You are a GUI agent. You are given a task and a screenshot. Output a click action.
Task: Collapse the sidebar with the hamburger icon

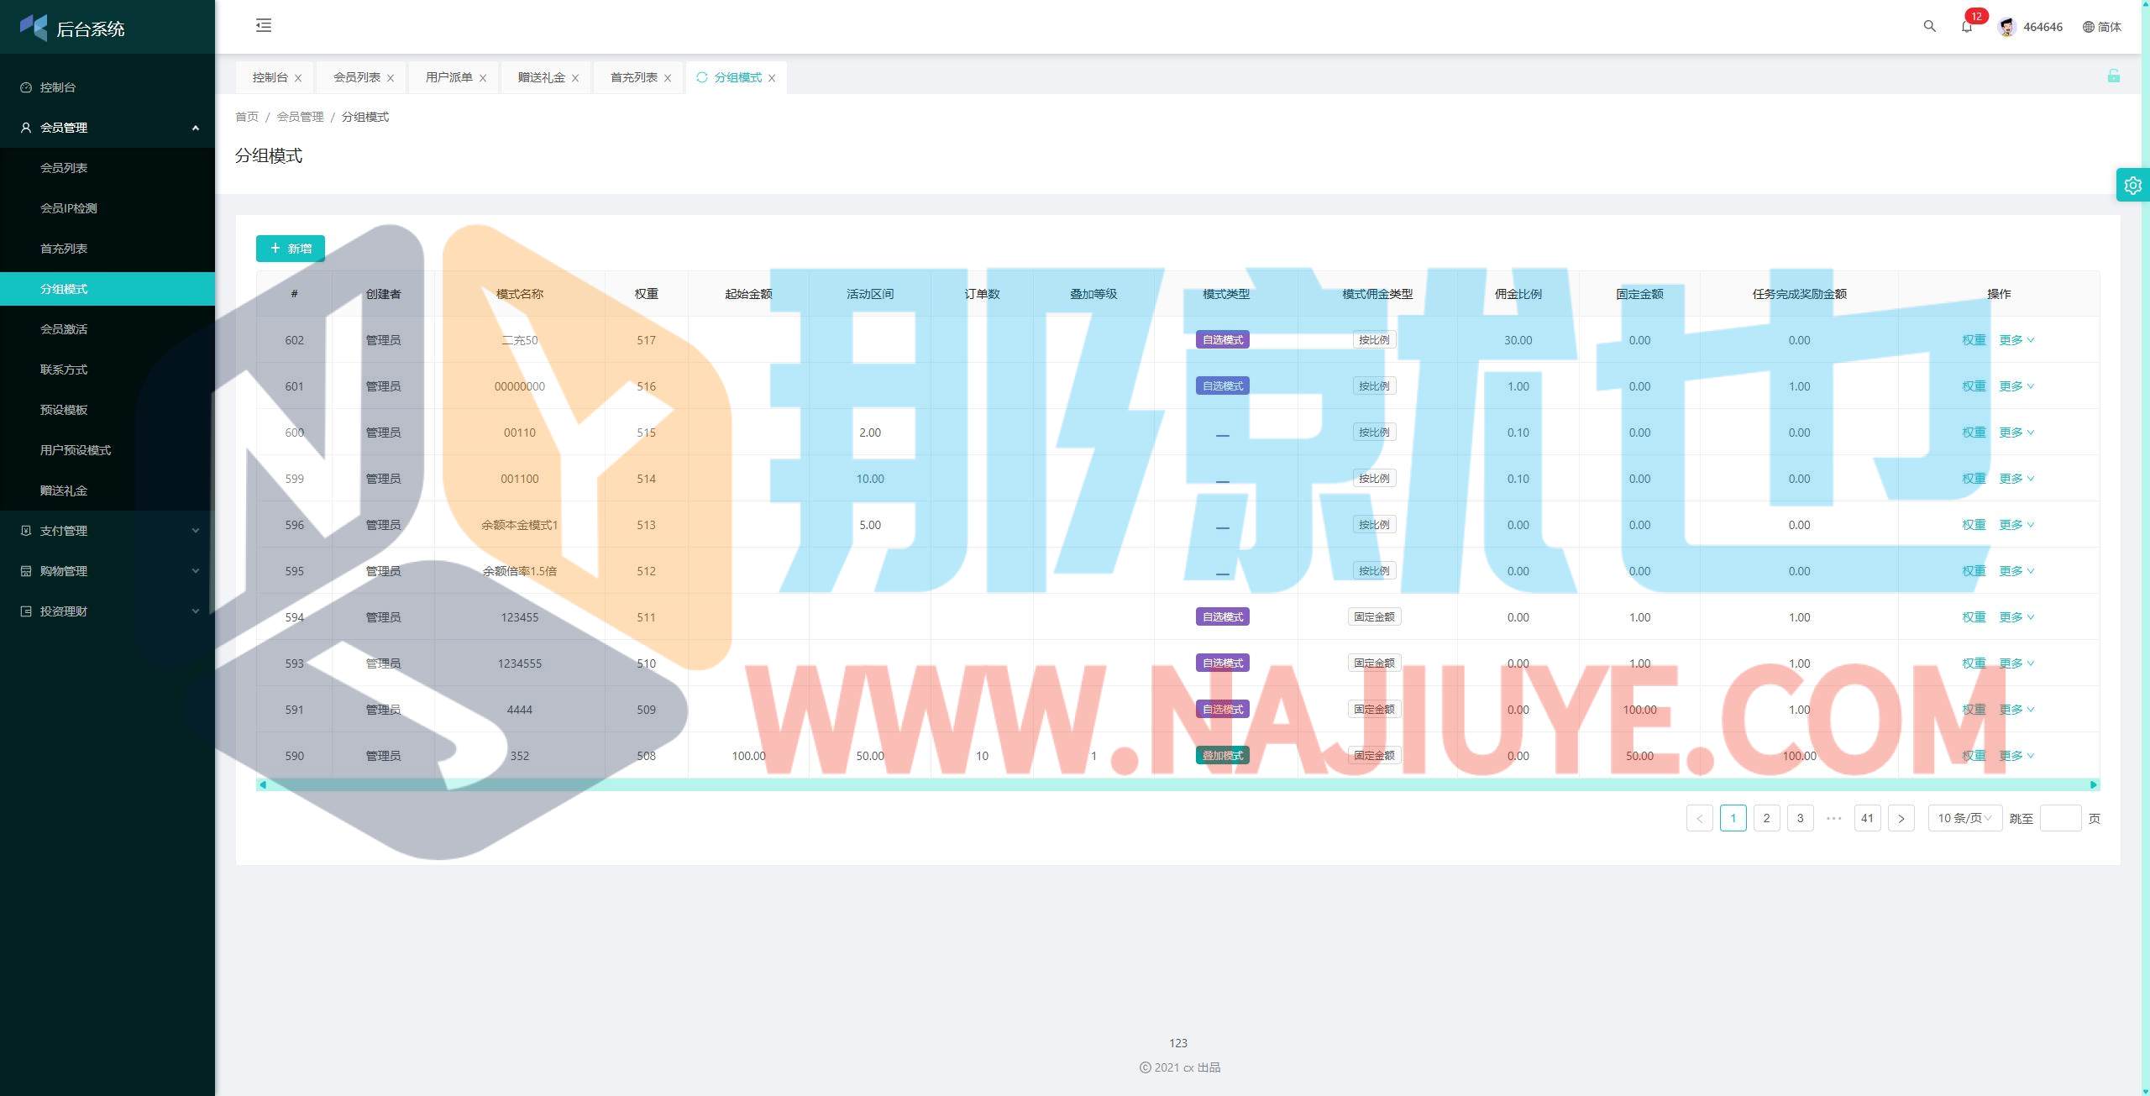point(264,25)
